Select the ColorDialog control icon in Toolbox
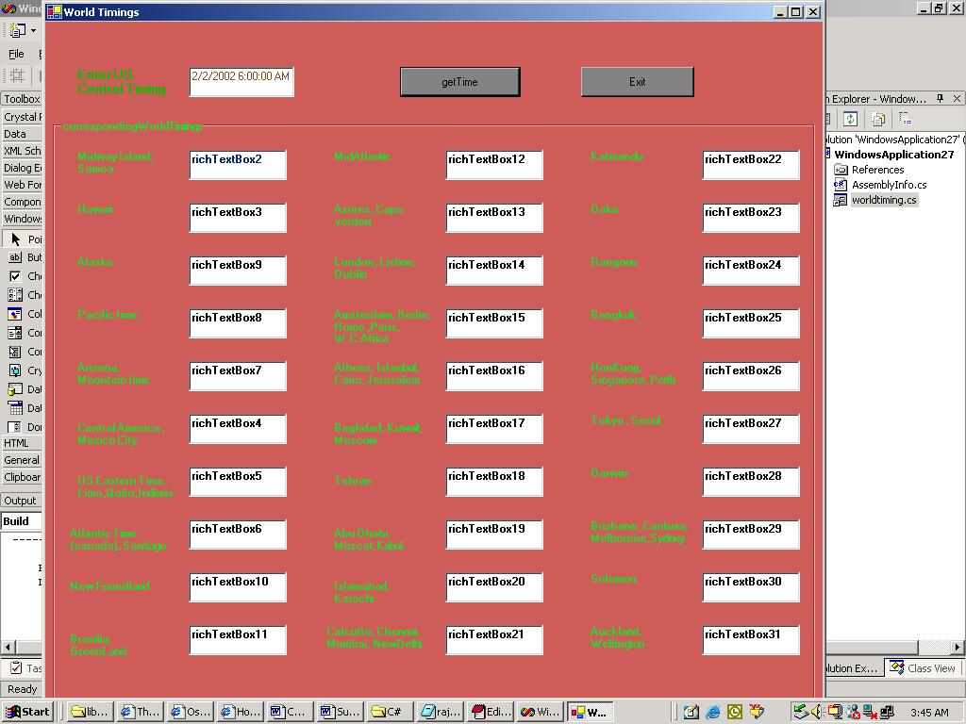 15,314
